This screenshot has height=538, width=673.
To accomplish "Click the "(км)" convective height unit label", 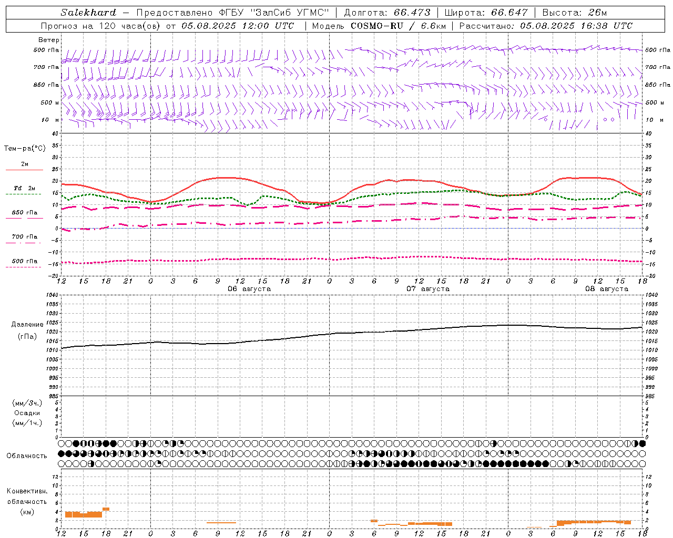I will pos(27,512).
